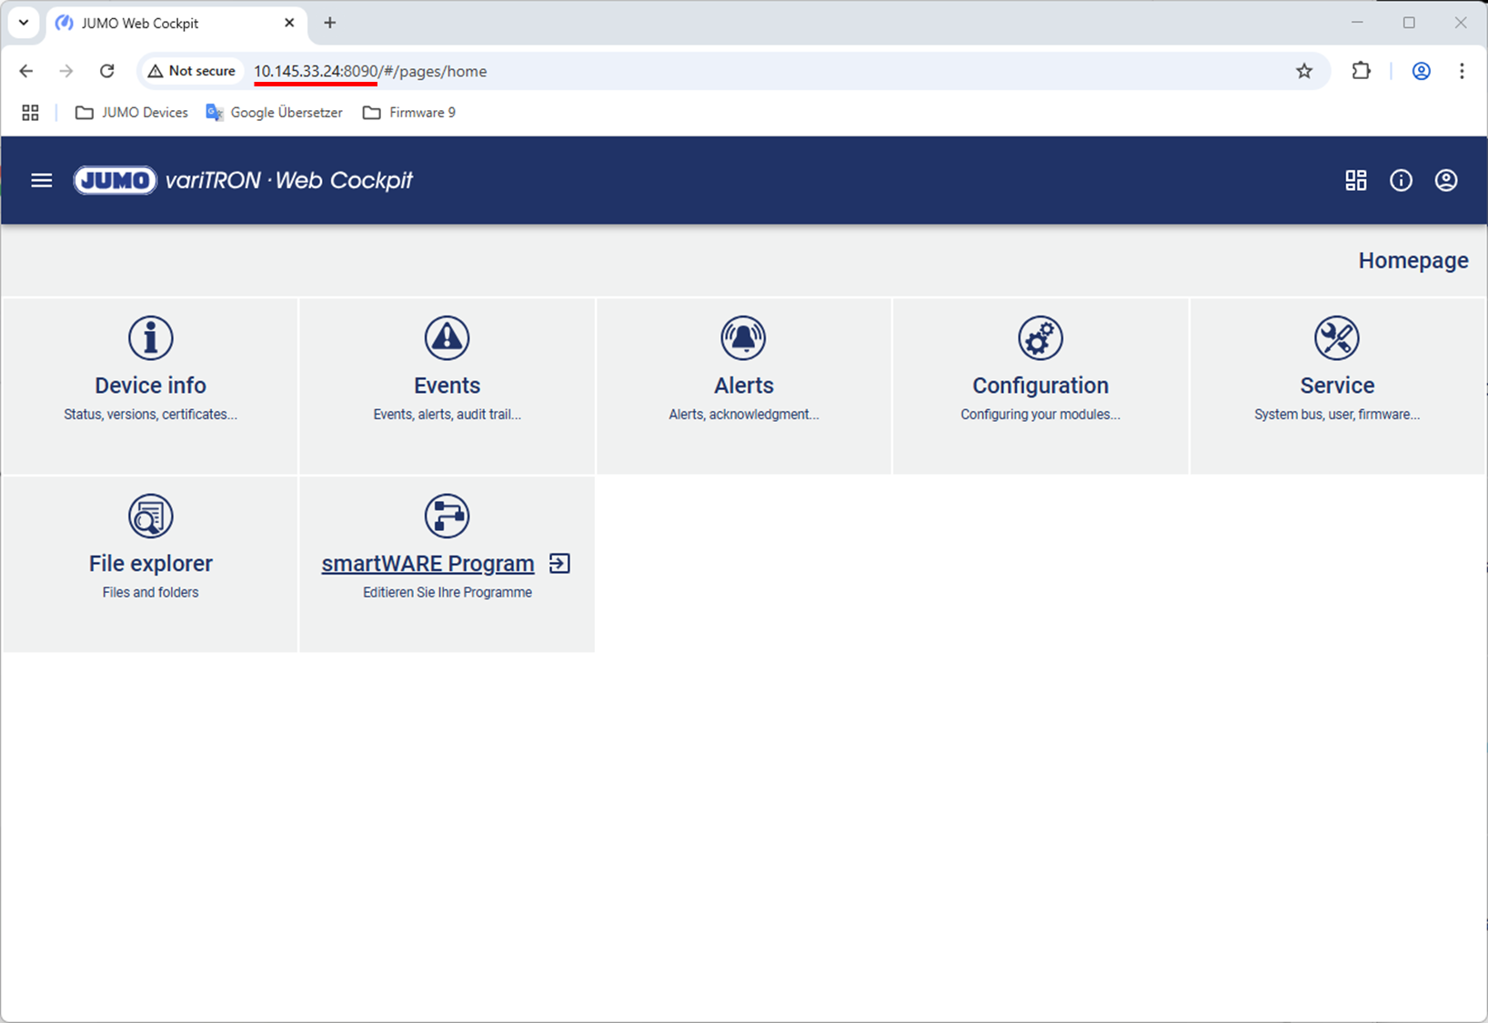Open the Chrome apps grid shortcut
The height and width of the screenshot is (1023, 1488).
click(x=30, y=113)
